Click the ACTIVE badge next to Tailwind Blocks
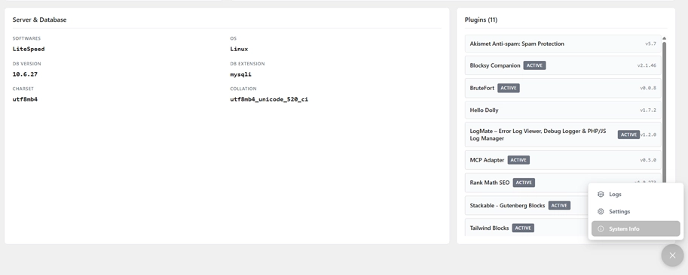This screenshot has width=688, height=275. [523, 228]
